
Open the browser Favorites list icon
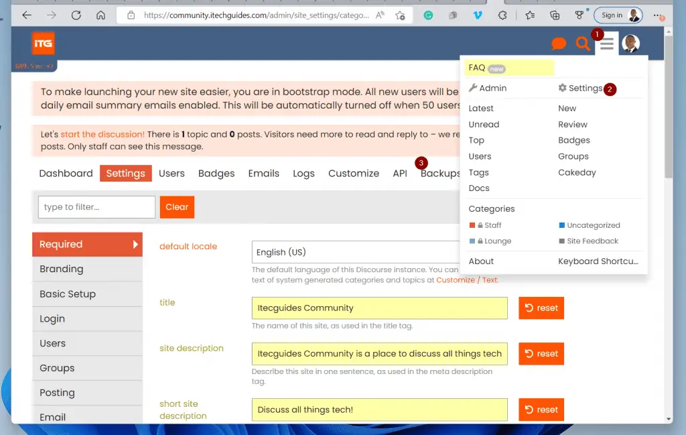tap(530, 15)
